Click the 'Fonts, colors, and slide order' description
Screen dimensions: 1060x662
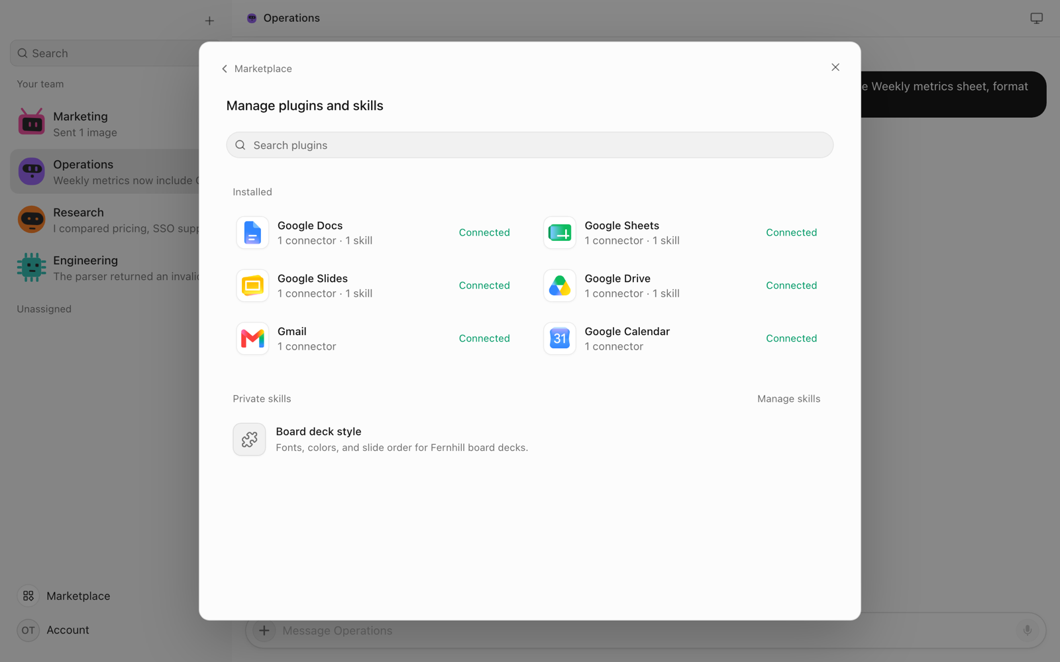[402, 448]
